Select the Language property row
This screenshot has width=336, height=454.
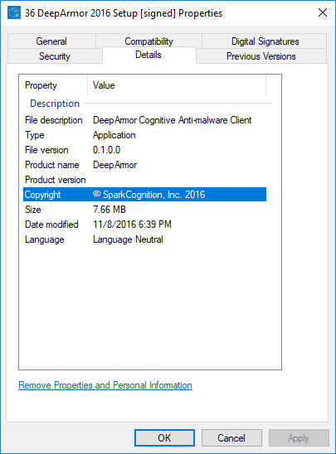(144, 239)
